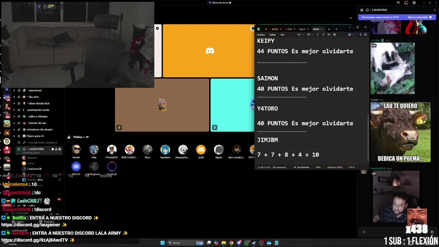The height and width of the screenshot is (247, 439).
Task: Open the Dota 2 server icon
Action: (x=7, y=132)
